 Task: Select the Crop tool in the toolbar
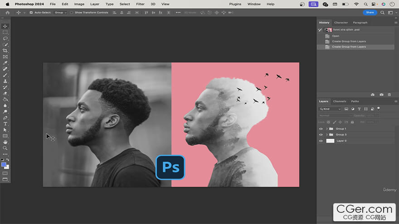[5, 51]
